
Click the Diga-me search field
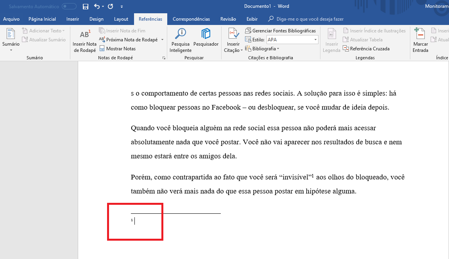pyautogui.click(x=310, y=19)
